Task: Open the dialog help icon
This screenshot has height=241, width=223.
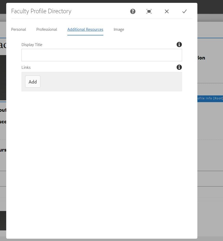Action: 133,11
